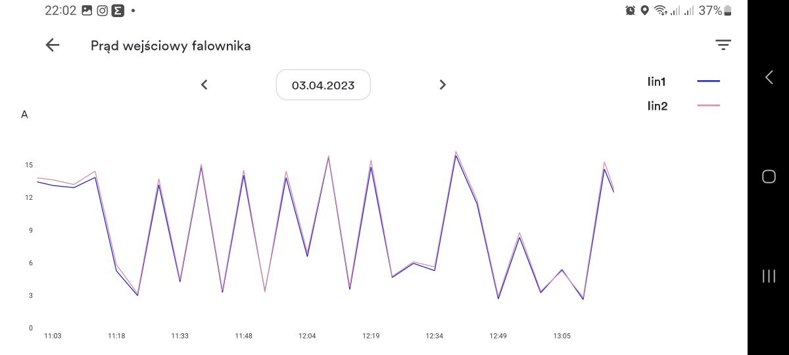Click the A unit label above the chart

[24, 114]
